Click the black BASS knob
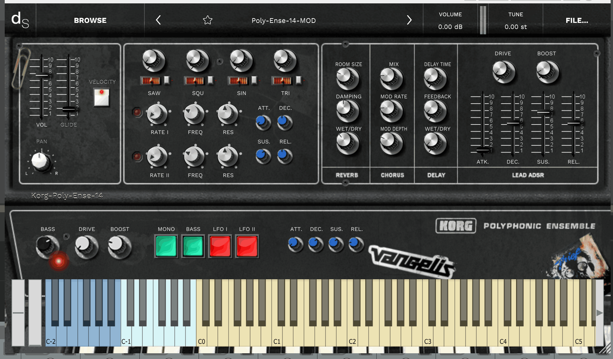613x359 pixels. click(x=47, y=247)
